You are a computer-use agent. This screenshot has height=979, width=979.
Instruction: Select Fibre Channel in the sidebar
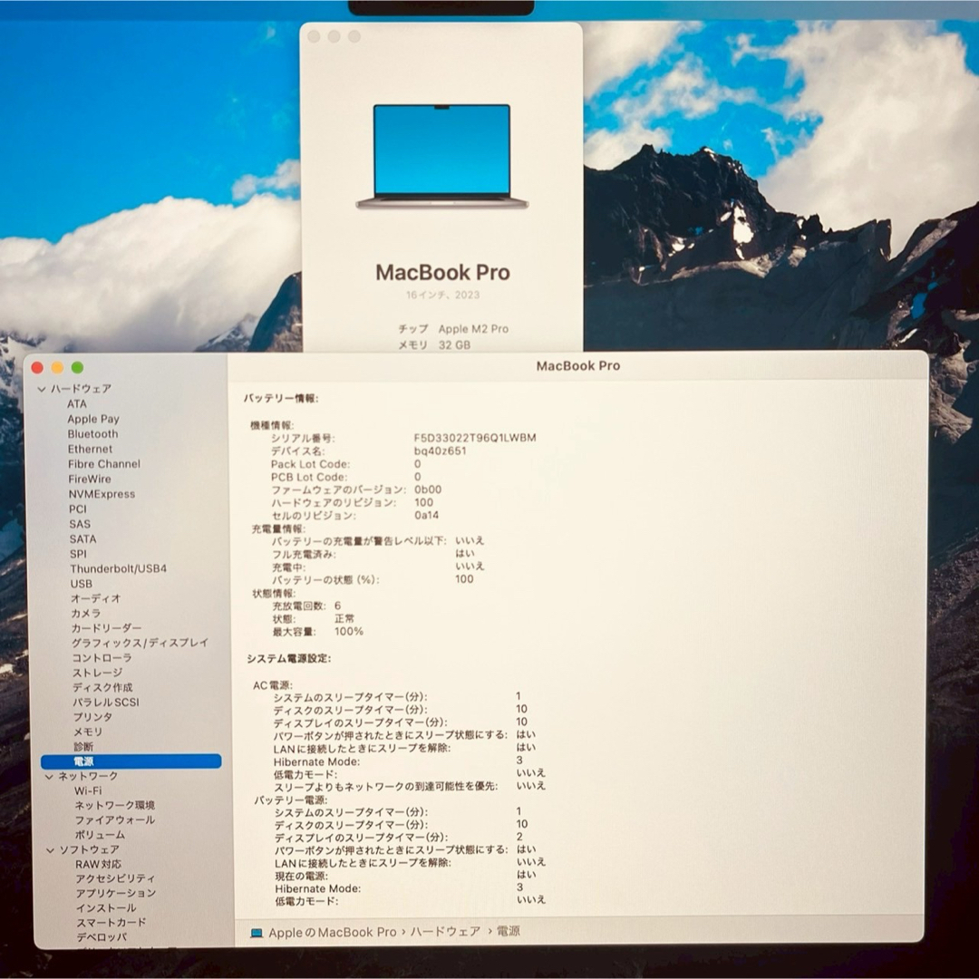click(x=104, y=464)
